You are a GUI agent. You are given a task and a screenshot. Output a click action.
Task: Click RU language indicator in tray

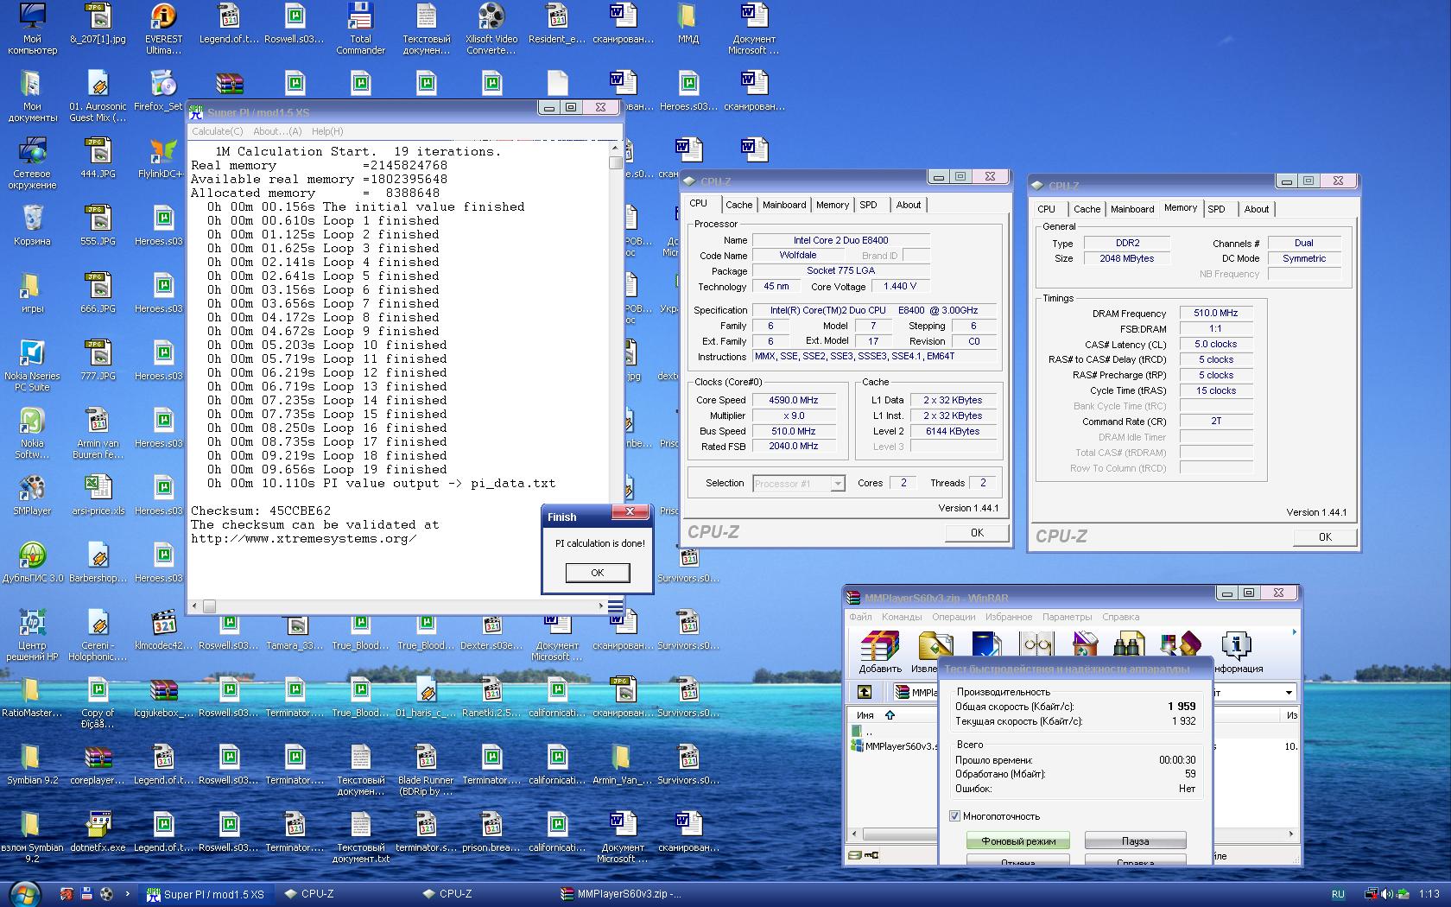click(1338, 894)
